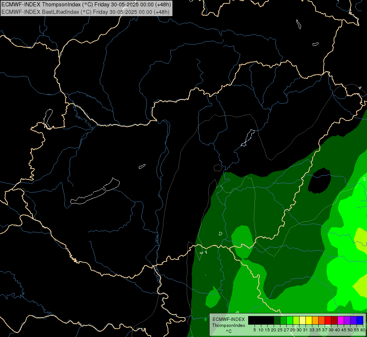Click the legend tick value '20'
Viewport: 367px width, 337px height.
(x=274, y=330)
